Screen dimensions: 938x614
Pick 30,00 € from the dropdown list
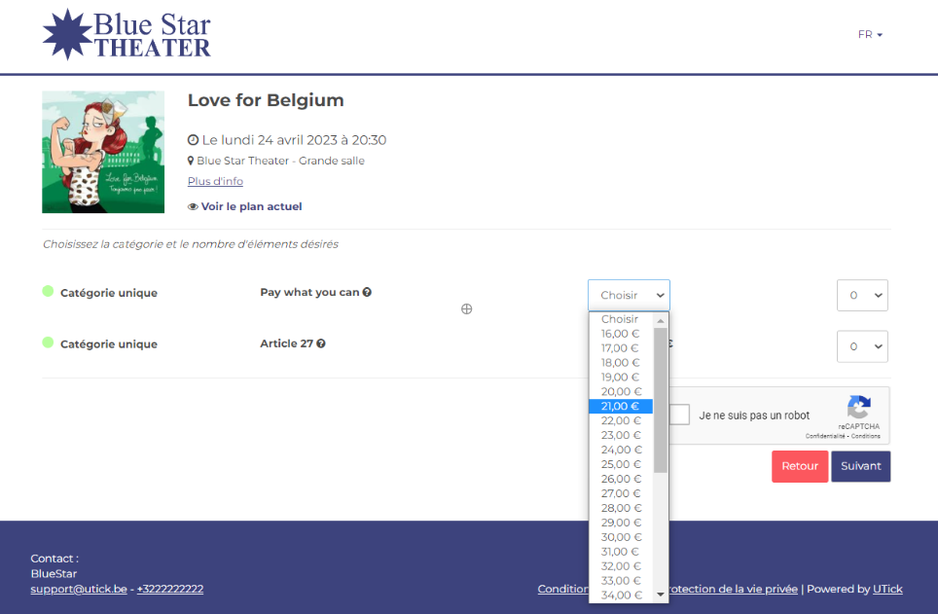(x=620, y=537)
